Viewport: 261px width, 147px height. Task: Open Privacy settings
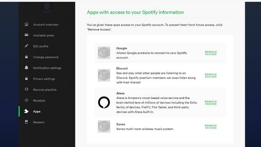pyautogui.click(x=44, y=79)
